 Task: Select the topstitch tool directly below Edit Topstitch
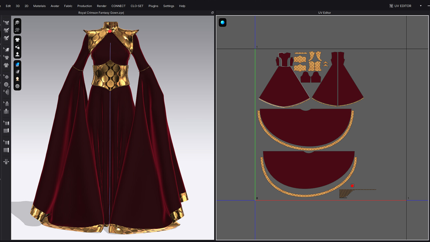click(6, 30)
